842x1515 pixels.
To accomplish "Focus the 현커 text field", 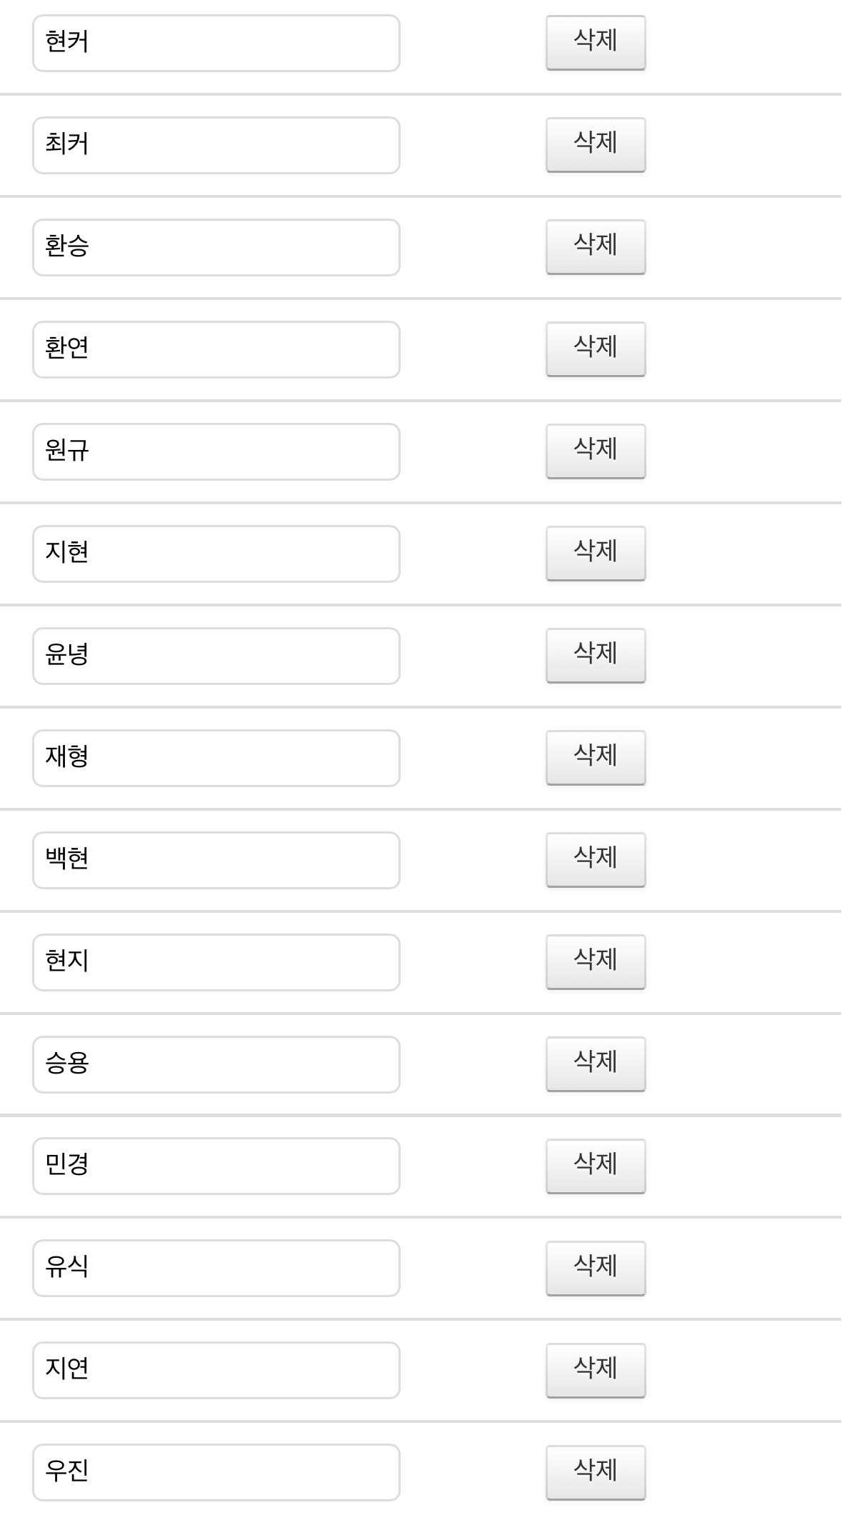I will (216, 43).
